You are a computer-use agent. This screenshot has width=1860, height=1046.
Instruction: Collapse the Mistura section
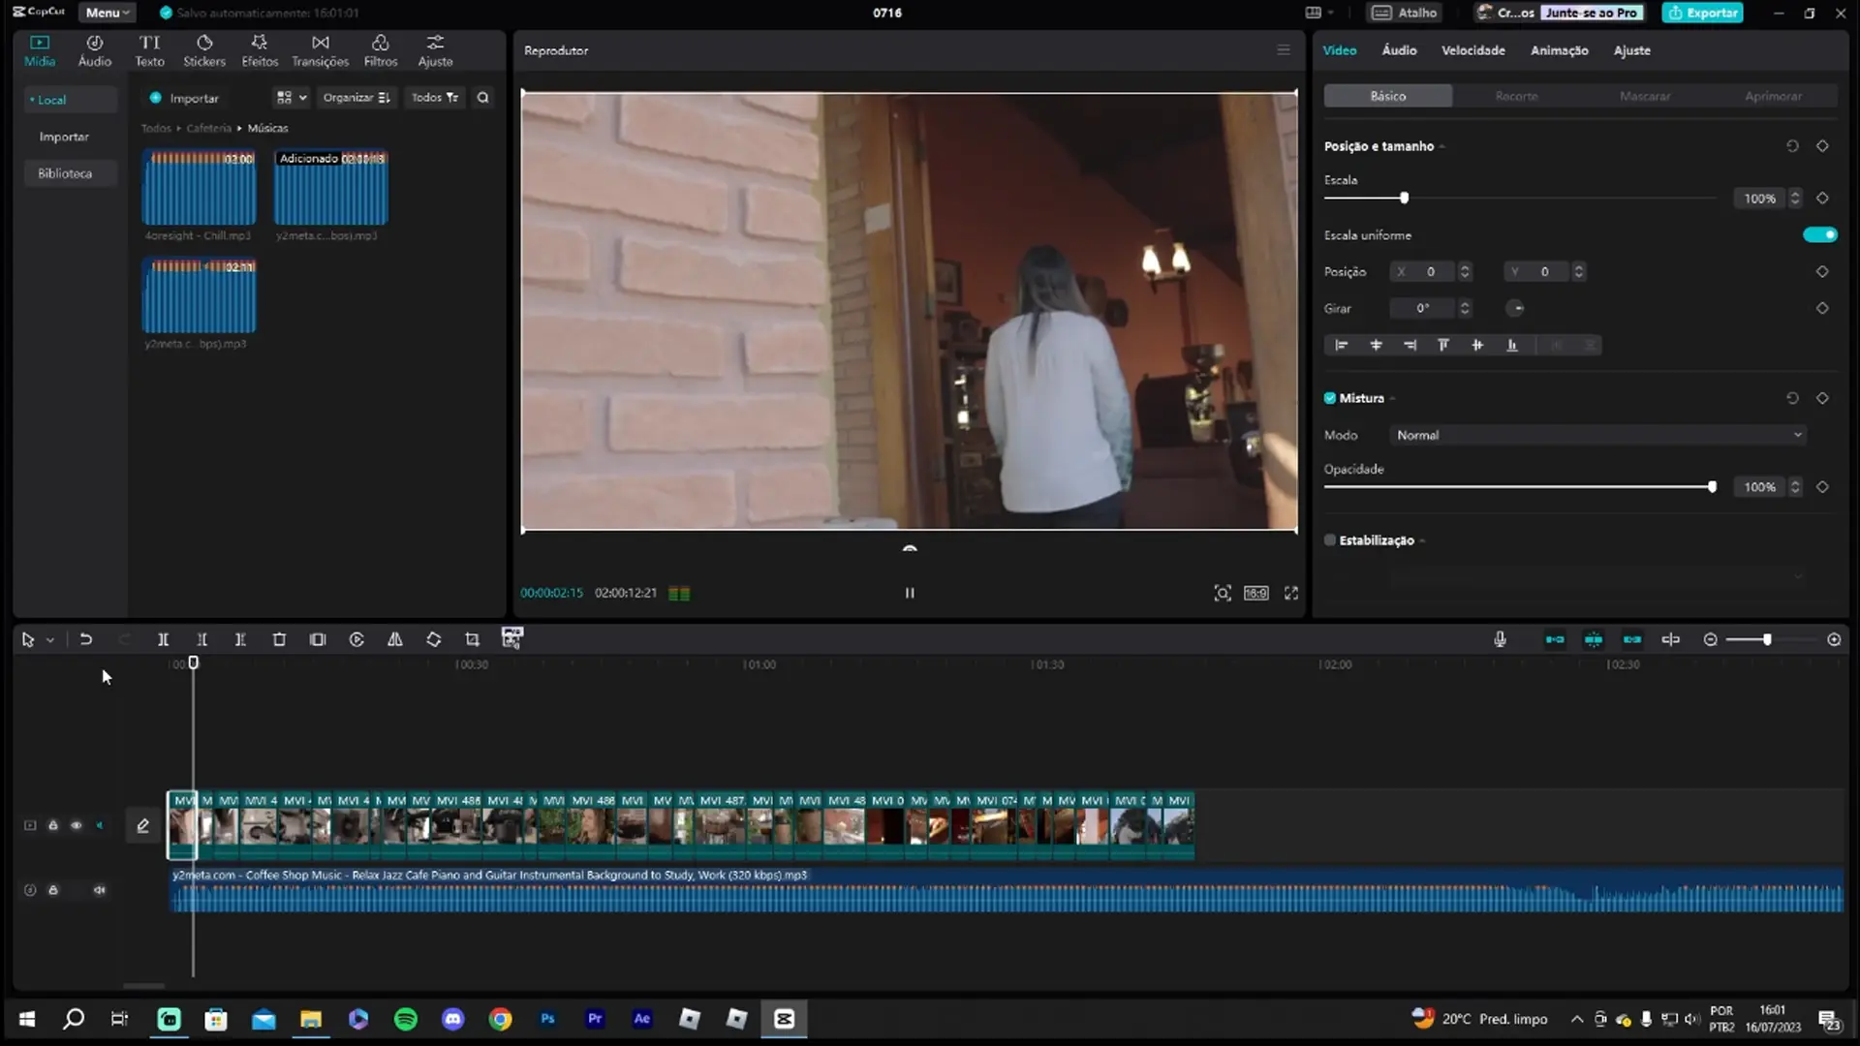pos(1392,398)
